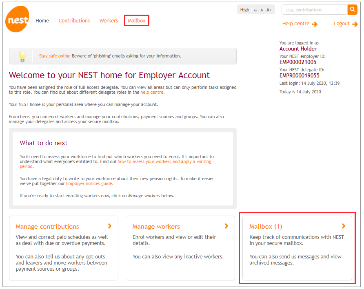Reset text size with middle A icon
Image resolution: width=364 pixels, height=289 pixels.
(262, 10)
